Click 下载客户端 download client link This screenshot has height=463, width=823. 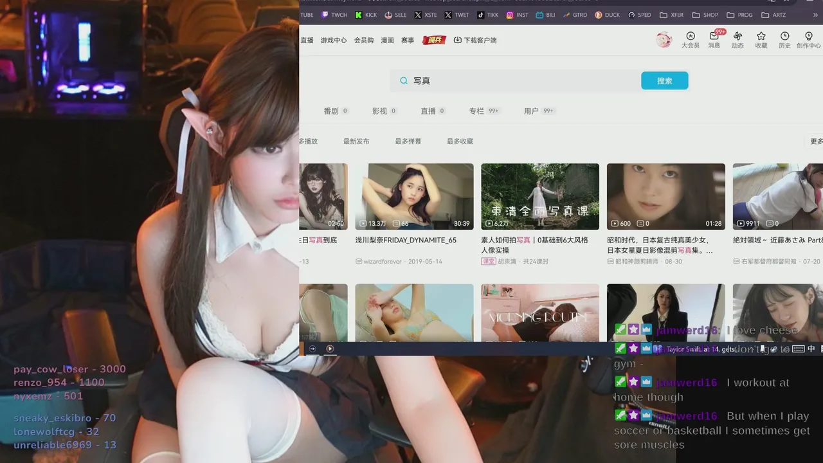coord(475,40)
